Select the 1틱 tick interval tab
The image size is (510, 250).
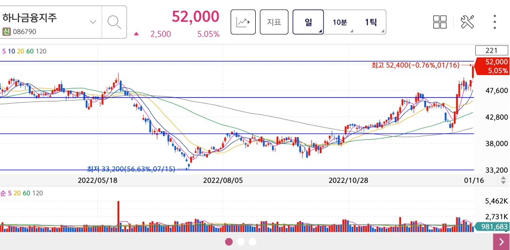coord(370,22)
